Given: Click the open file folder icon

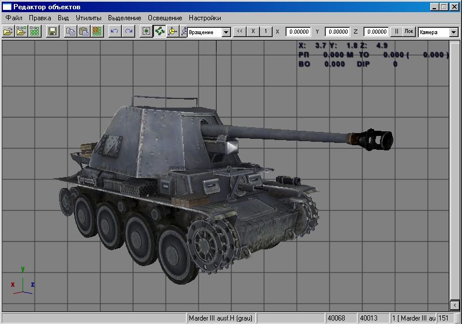Looking at the screenshot, I should tap(8, 31).
